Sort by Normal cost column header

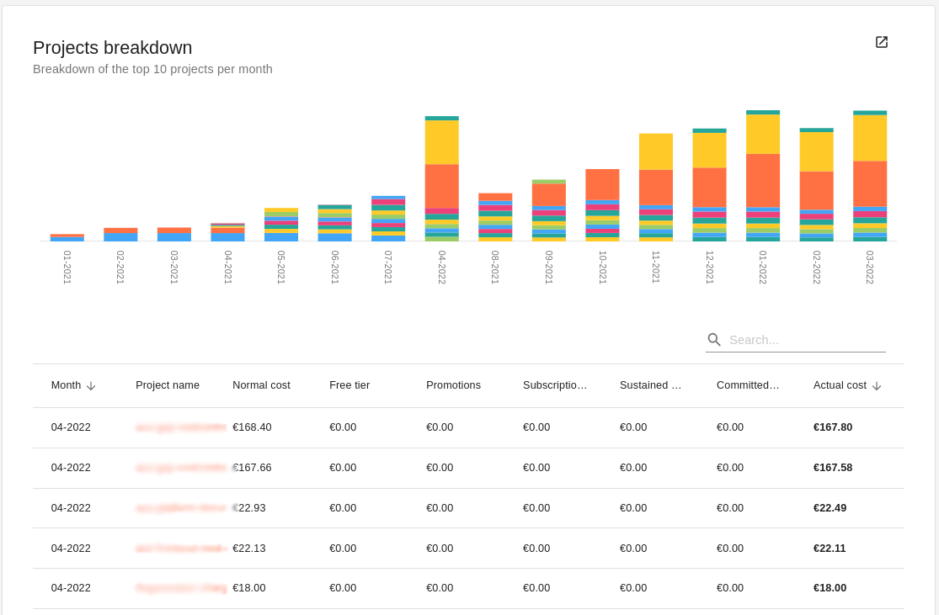(261, 385)
